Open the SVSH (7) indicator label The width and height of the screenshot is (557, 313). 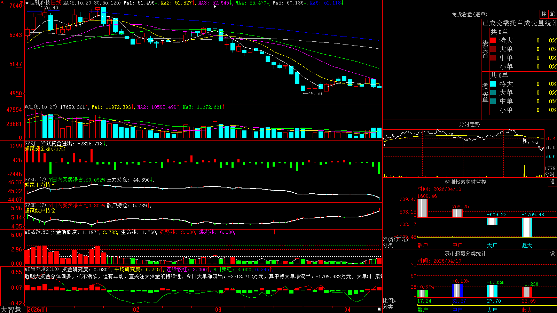click(x=35, y=206)
